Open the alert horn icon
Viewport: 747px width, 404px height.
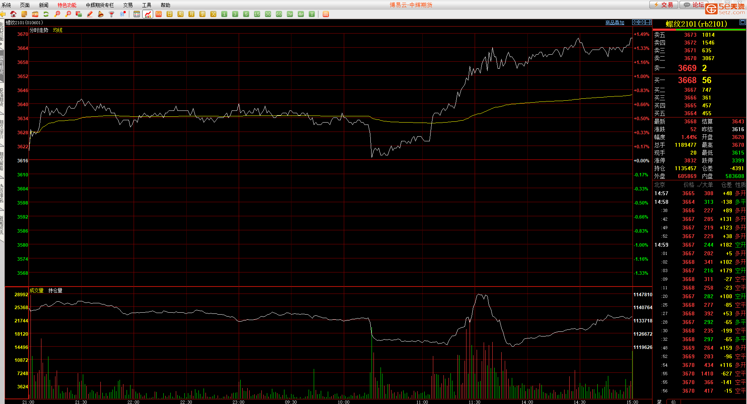click(x=101, y=14)
